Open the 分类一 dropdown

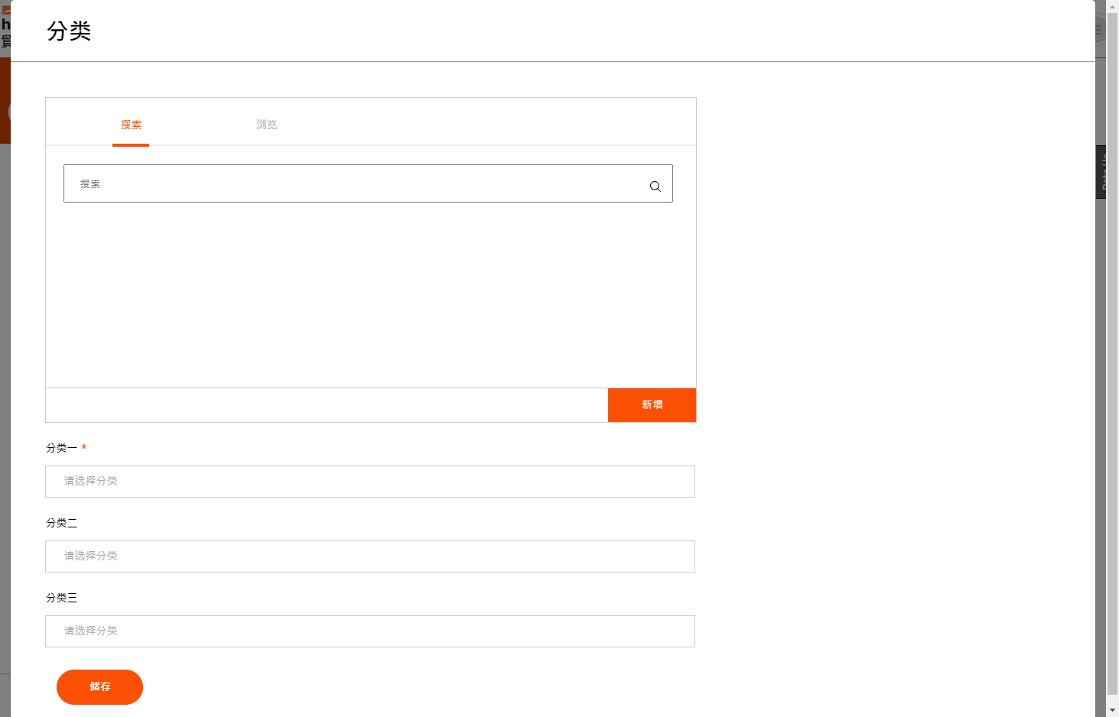point(370,482)
